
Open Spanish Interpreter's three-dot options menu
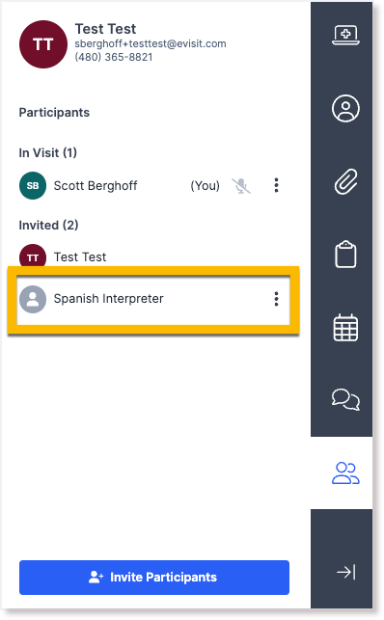[277, 299]
